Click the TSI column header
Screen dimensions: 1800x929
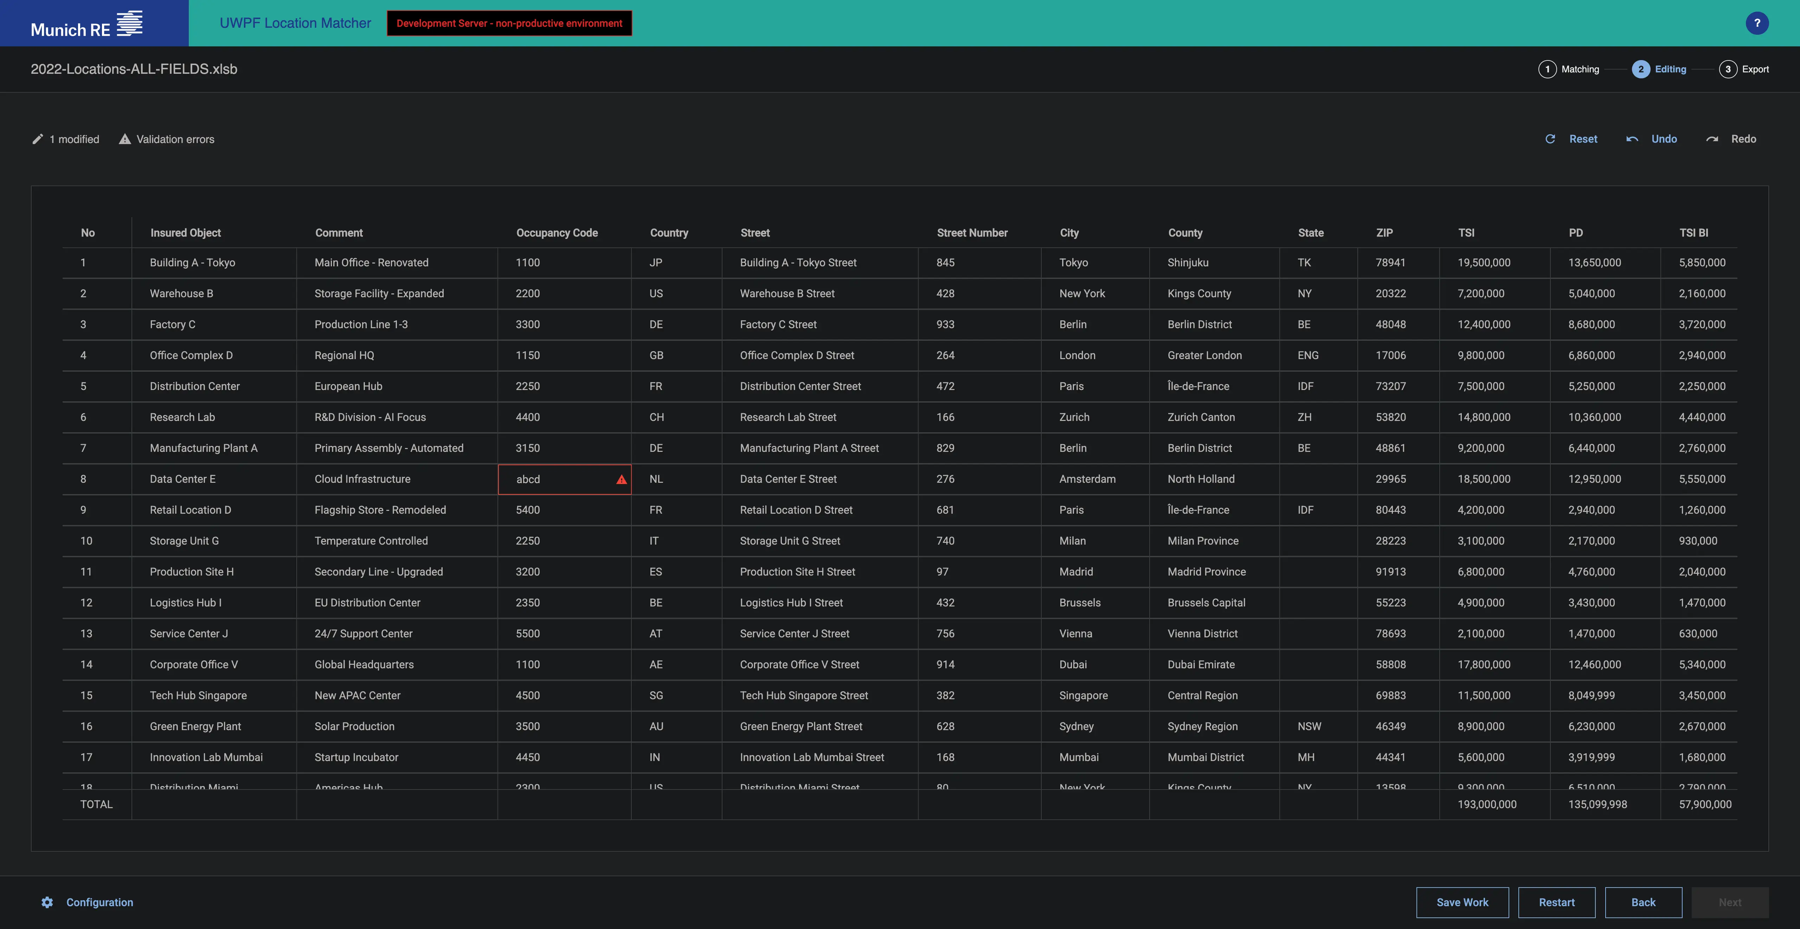1466,233
